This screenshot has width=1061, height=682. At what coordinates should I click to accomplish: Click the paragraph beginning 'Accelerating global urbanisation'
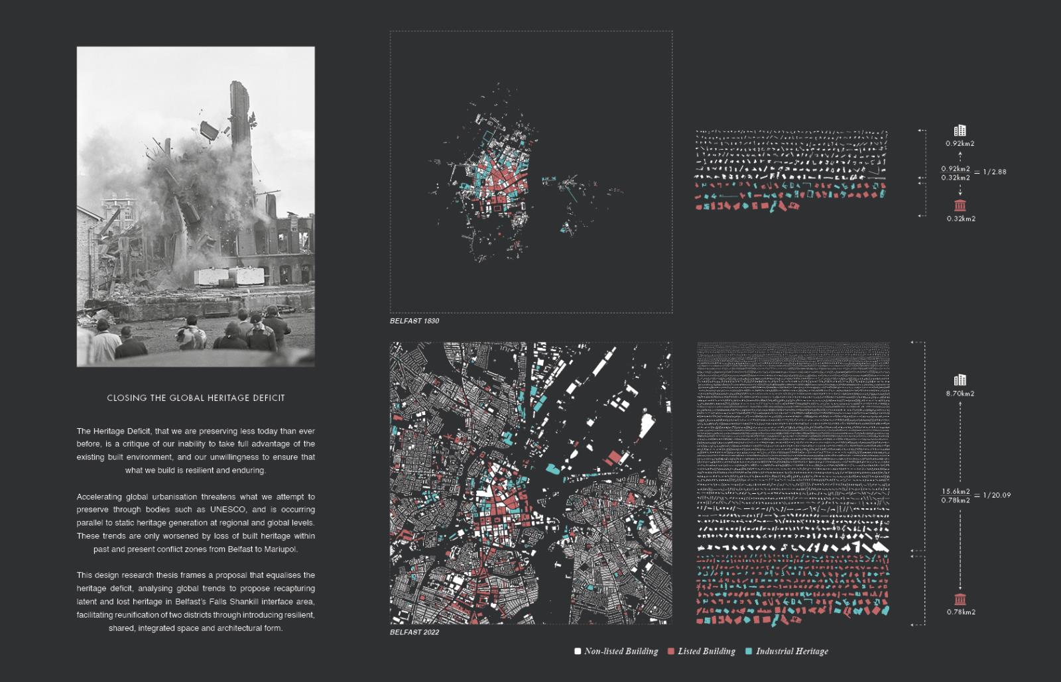(196, 523)
